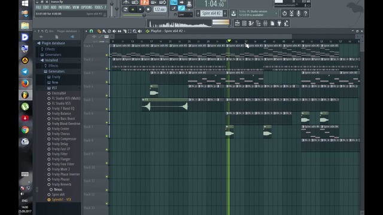Image resolution: width=383 pixels, height=215 pixels.
Task: Toggle wait for input to start playing
Action: pyautogui.click(x=135, y=2)
